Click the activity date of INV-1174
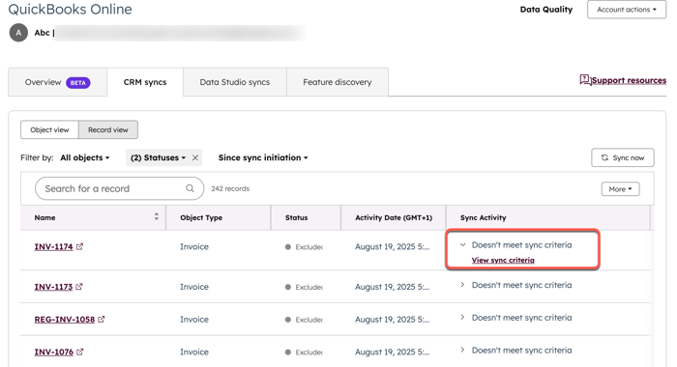Image resolution: width=677 pixels, height=367 pixels. (392, 246)
